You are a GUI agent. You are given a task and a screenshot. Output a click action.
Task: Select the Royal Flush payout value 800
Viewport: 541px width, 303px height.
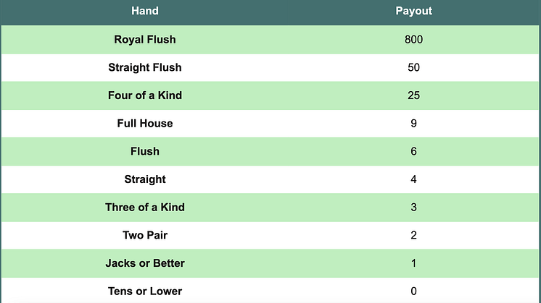(x=413, y=40)
